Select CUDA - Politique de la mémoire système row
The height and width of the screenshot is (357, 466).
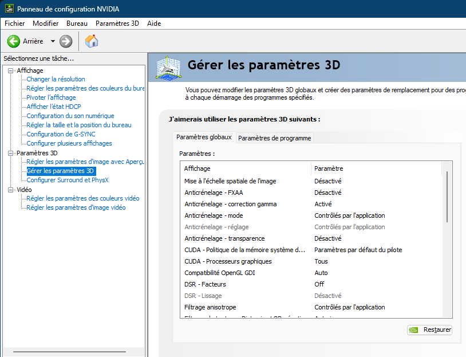click(311, 250)
